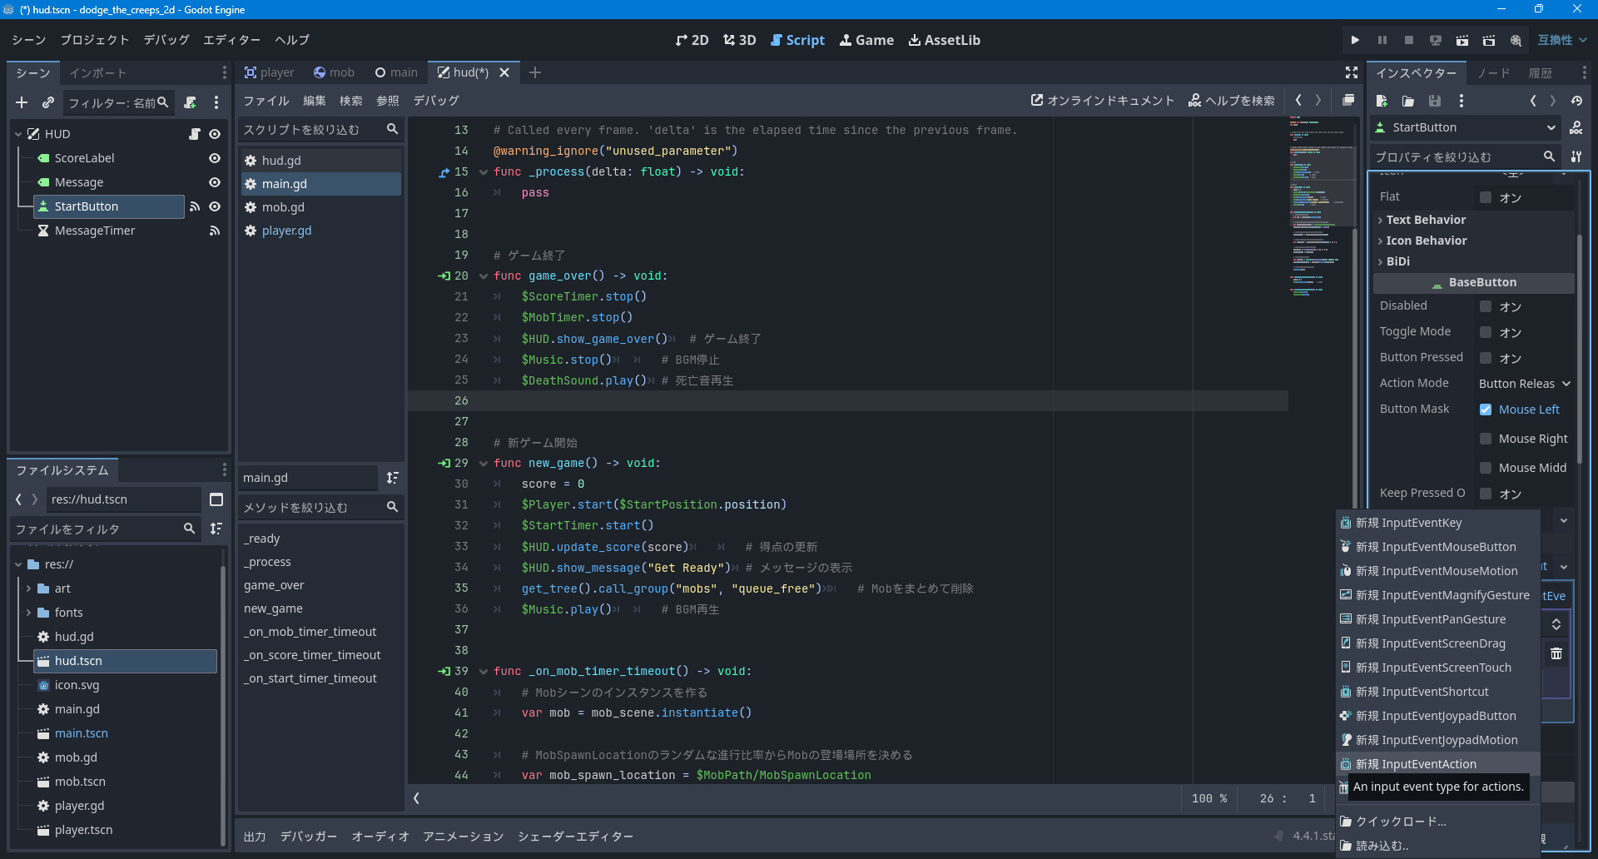This screenshot has width=1598, height=859.
Task: Open floating script editor window icon
Action: tap(1348, 100)
